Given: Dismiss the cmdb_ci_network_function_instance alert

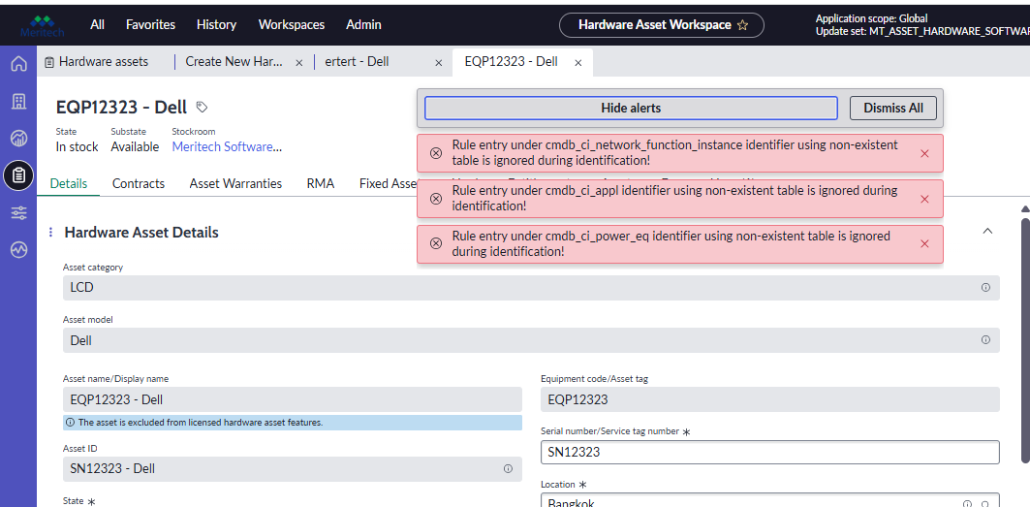Looking at the screenshot, I should coord(925,153).
